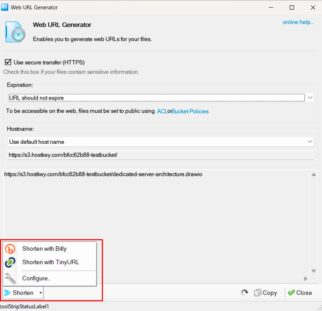
Task: Open the online help link
Action: (x=298, y=22)
